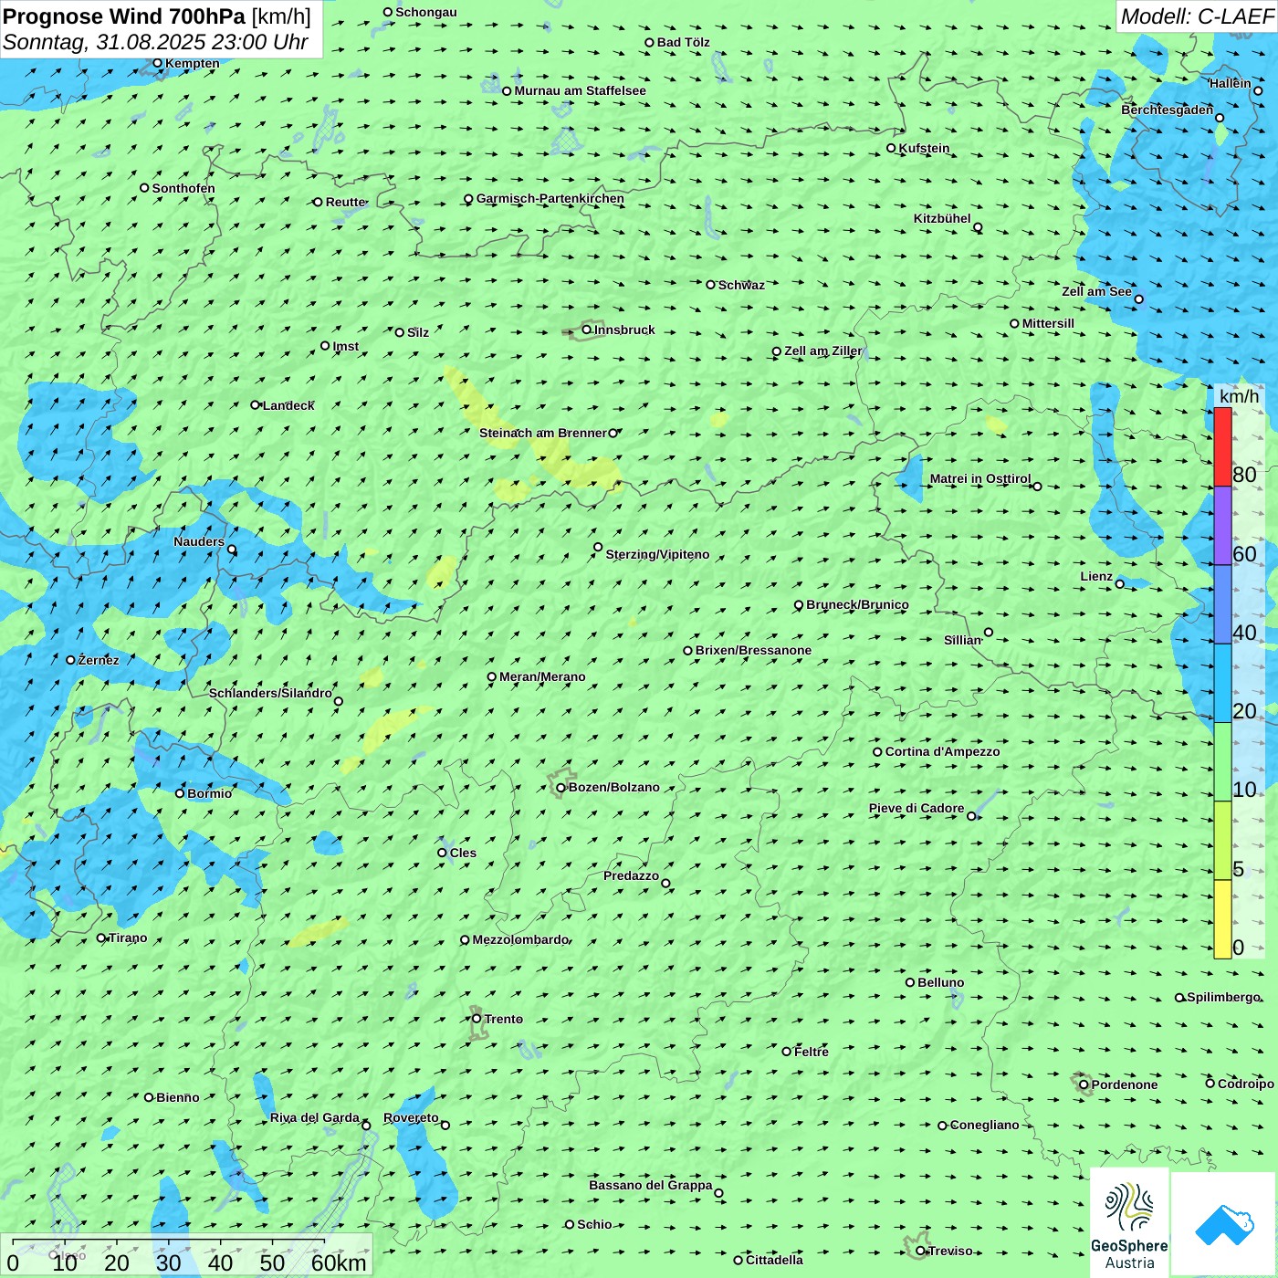The image size is (1278, 1278).
Task: Click the Garmisch-Partenkirchen marker circle
Action: pos(468,199)
